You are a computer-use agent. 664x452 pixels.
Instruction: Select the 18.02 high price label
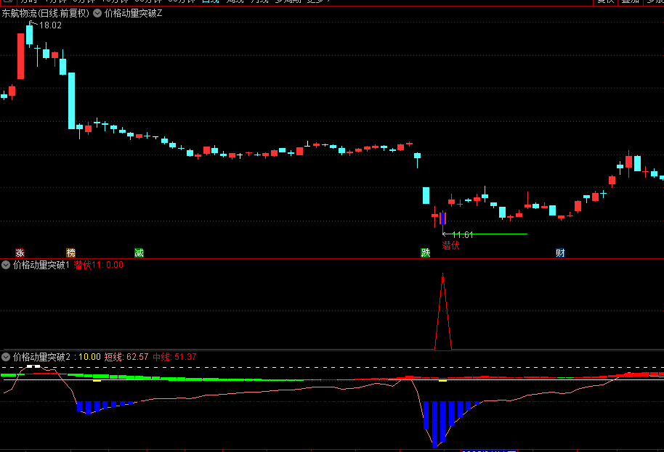(50, 25)
